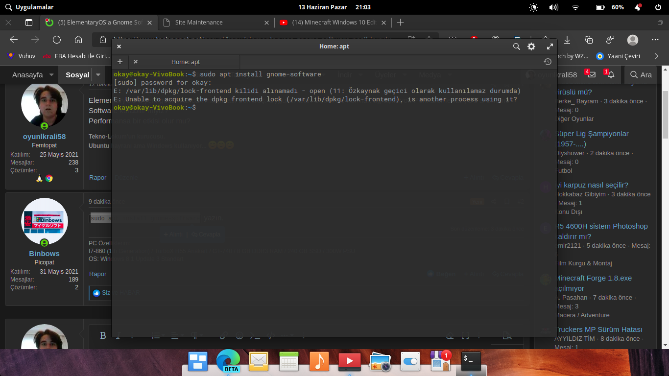The image size is (669, 376).
Task: Open the system notifications bell indicator
Action: 638,7
